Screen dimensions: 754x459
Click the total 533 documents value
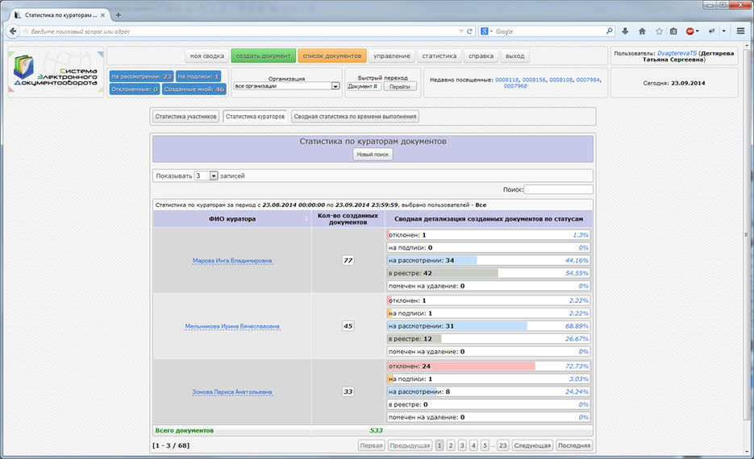point(376,431)
